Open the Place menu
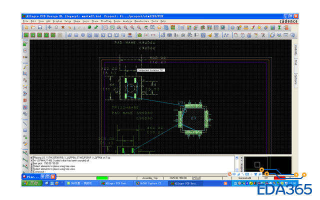320x200 pixels. tap(94, 21)
